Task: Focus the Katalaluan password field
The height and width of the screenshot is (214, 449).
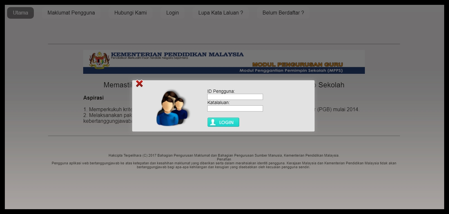Action: point(235,108)
